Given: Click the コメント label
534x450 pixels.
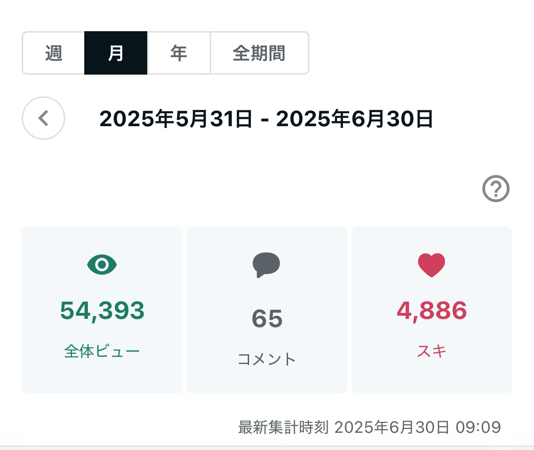Looking at the screenshot, I should coord(267,359).
